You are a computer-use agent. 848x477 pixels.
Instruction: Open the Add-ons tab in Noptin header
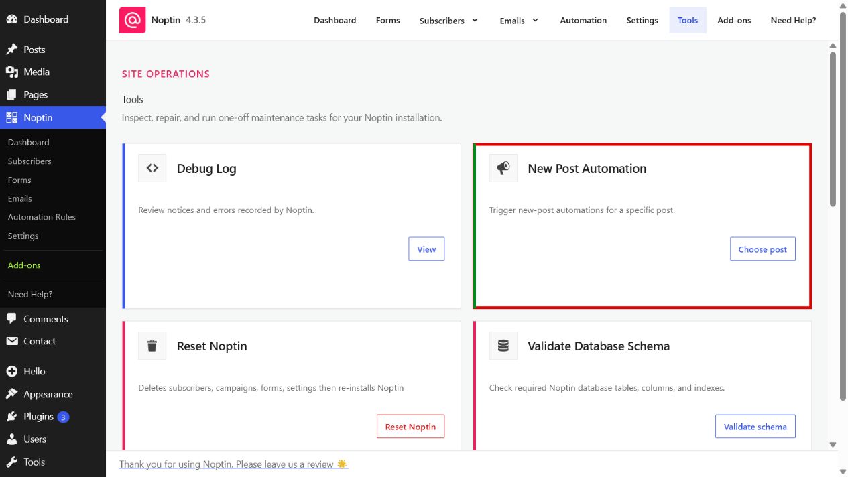click(x=734, y=20)
